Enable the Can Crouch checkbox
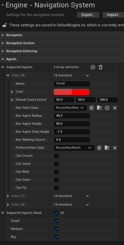This screenshot has width=124, height=245. click(x=56, y=156)
